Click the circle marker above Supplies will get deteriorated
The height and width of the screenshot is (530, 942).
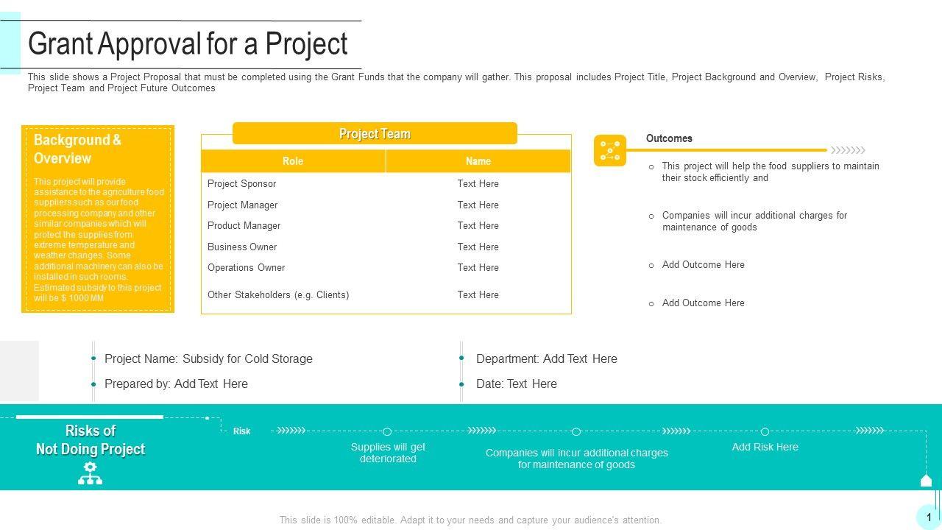(388, 431)
